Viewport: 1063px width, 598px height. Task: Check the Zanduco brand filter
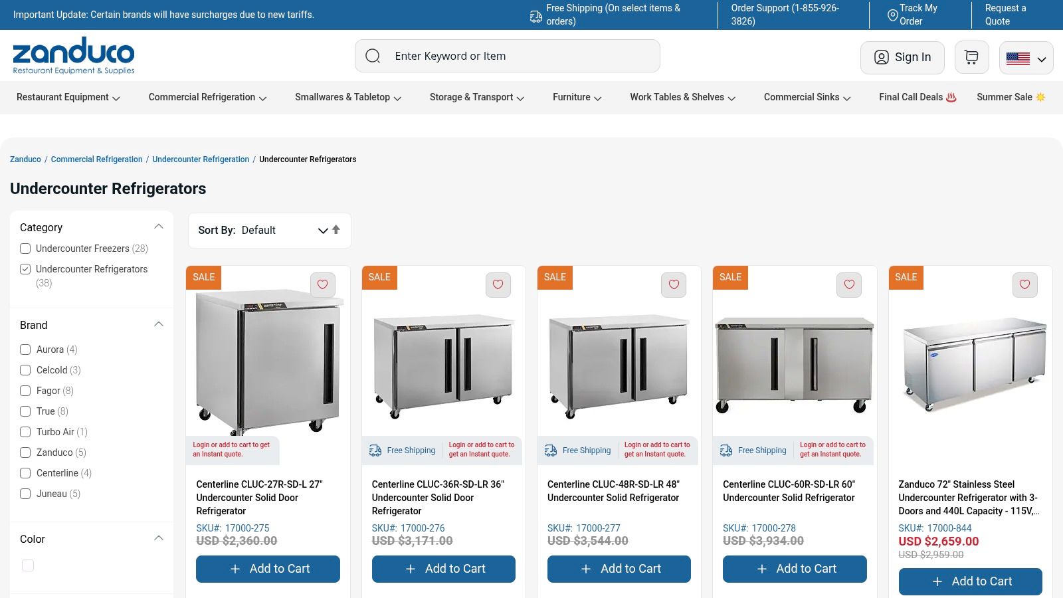pos(25,452)
